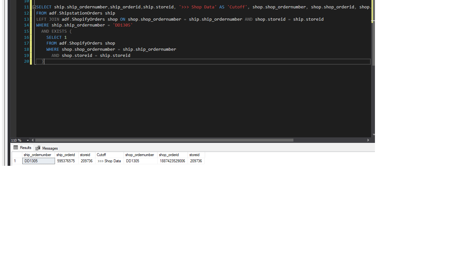Click the ship_ordernumber column header
Viewport: 450px width, 277px height.
(37, 155)
